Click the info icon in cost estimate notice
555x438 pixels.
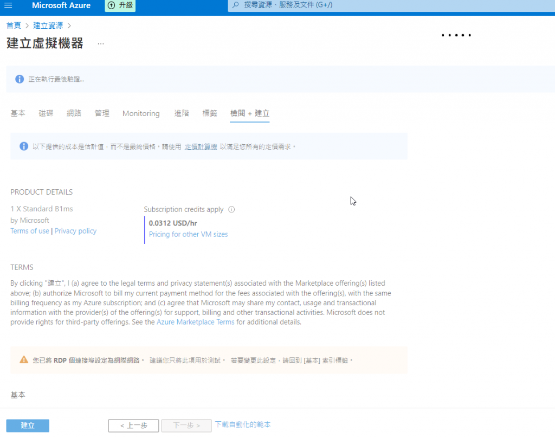click(x=24, y=146)
